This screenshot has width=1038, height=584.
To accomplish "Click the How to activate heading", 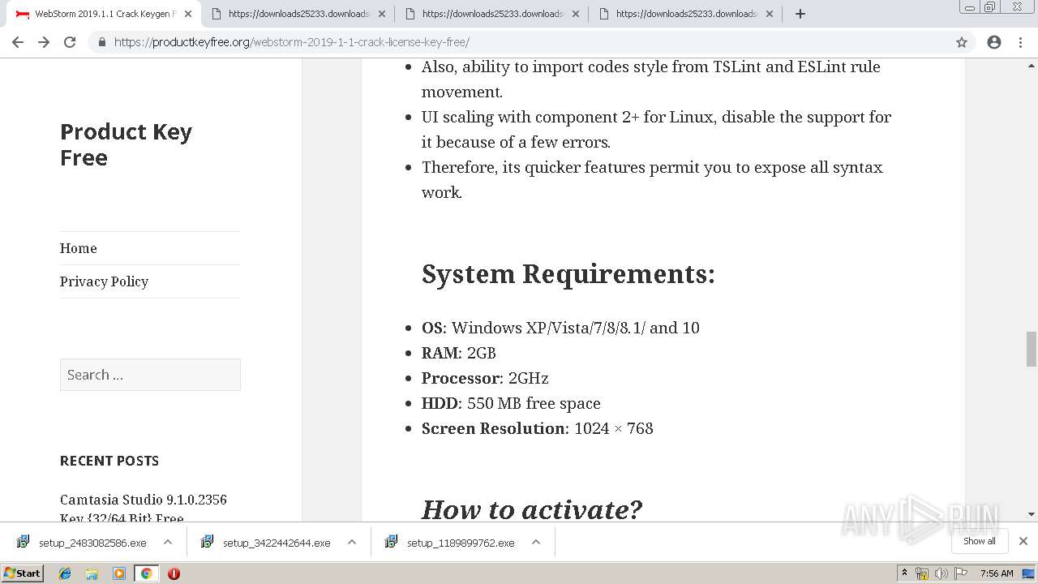I will [532, 509].
